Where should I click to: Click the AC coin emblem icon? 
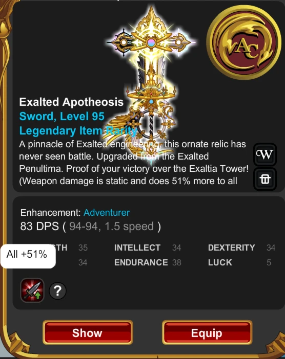click(x=243, y=42)
